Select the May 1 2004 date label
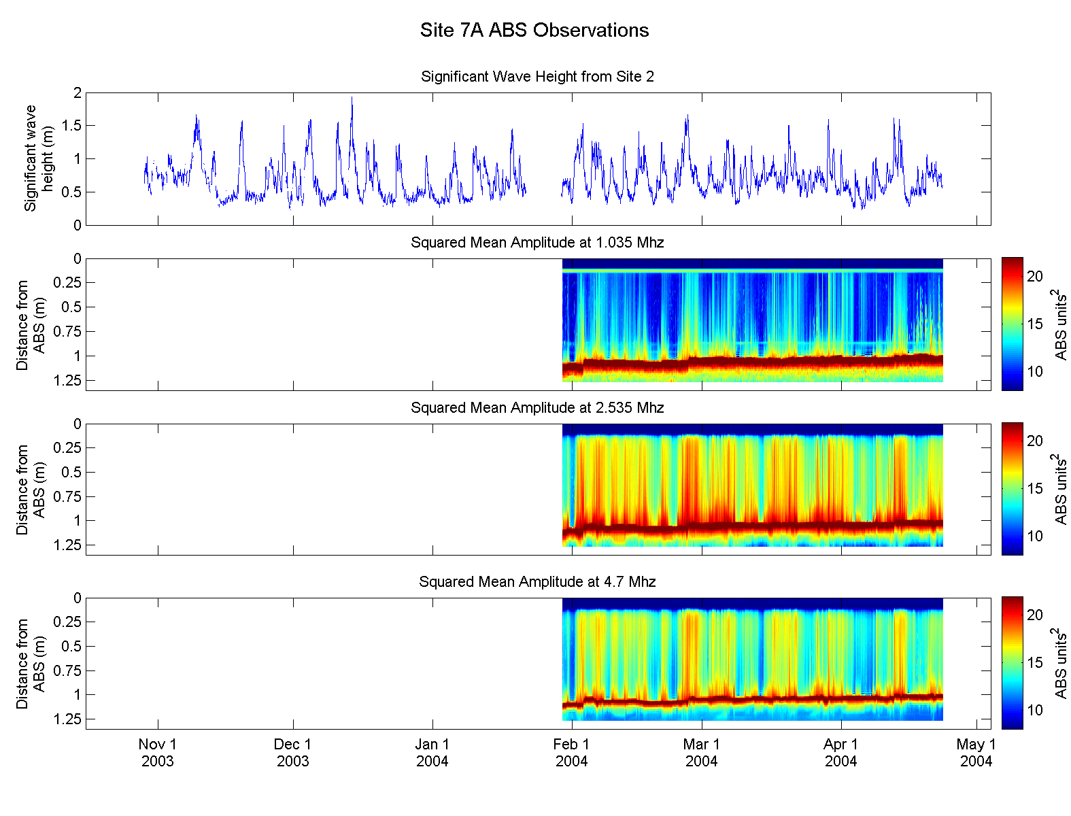The width and height of the screenshot is (1071, 816). 976,753
